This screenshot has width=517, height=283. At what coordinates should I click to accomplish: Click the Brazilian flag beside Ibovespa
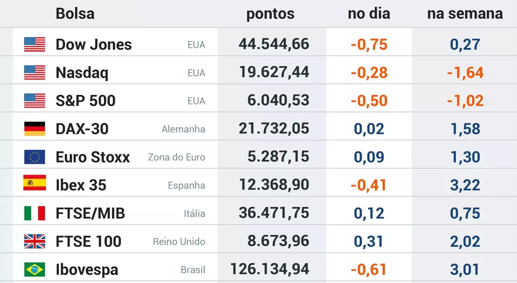34,269
